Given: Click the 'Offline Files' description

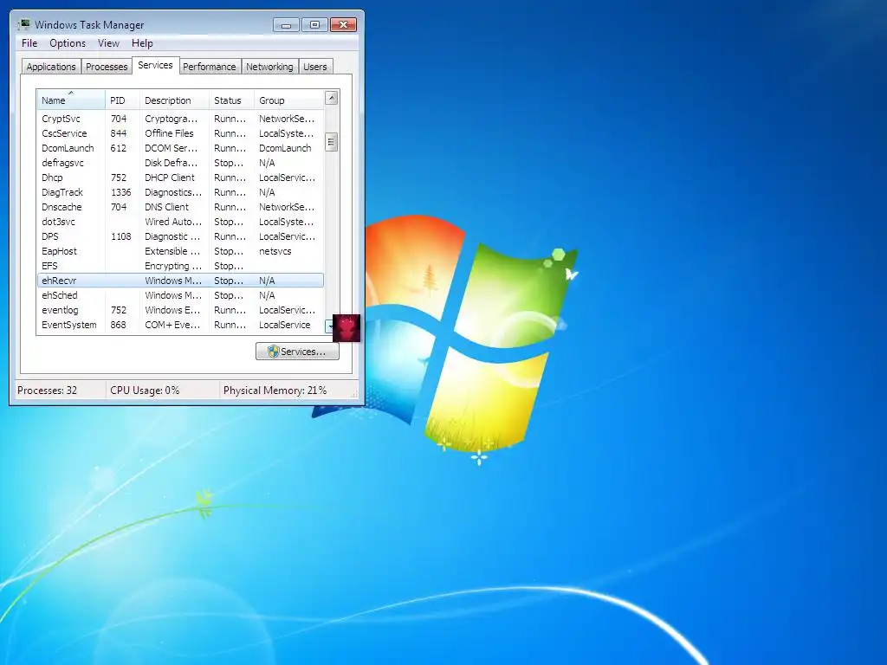Looking at the screenshot, I should point(169,133).
